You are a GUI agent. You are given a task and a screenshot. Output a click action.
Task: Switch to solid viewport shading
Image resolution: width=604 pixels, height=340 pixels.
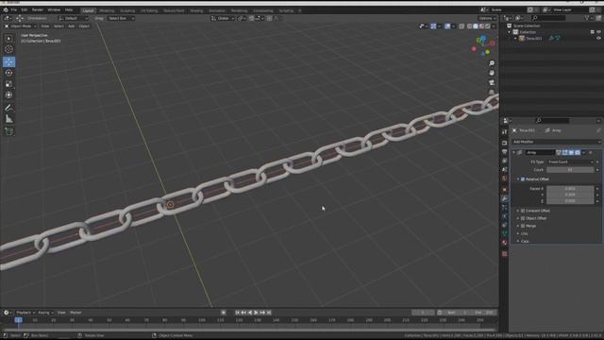tap(476, 26)
